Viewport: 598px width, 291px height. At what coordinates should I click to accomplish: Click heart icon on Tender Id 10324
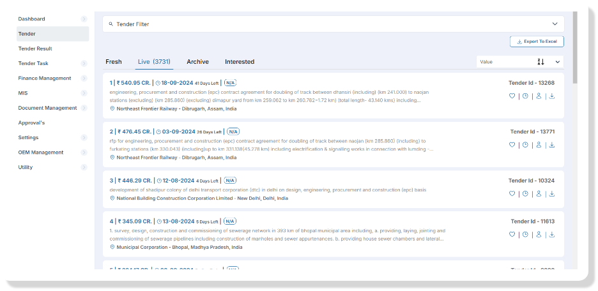click(x=512, y=193)
